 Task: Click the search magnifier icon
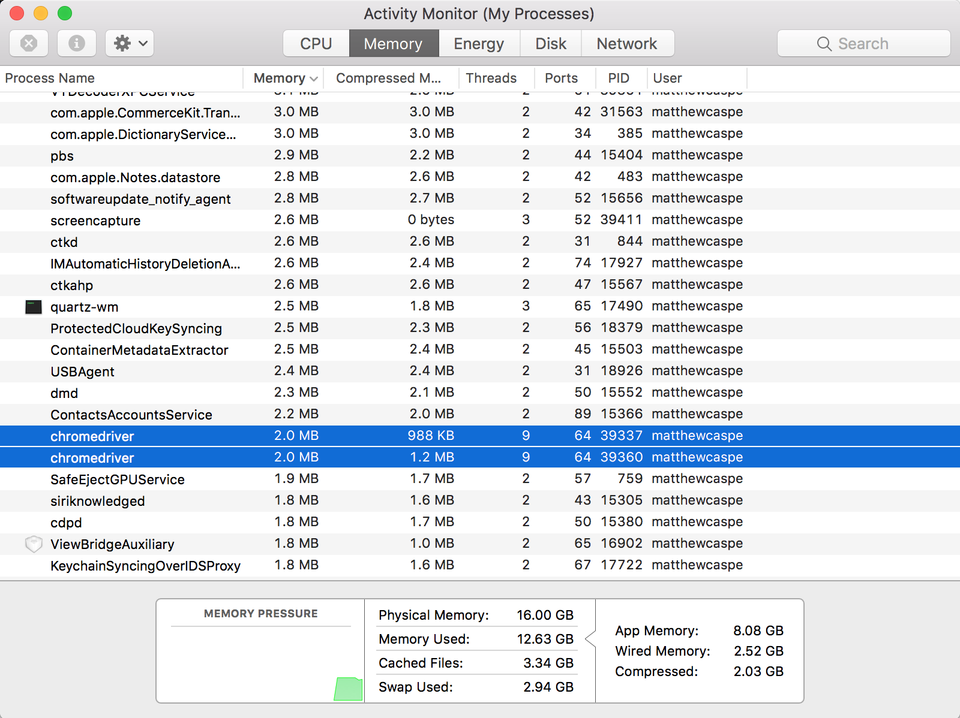(x=824, y=44)
